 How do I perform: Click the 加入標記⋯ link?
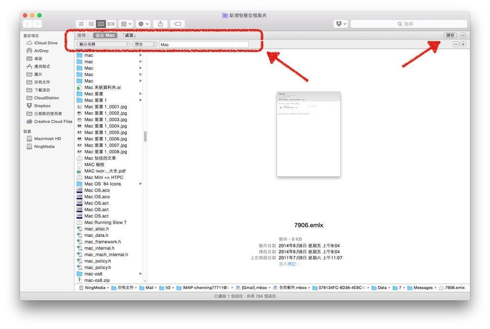click(290, 264)
